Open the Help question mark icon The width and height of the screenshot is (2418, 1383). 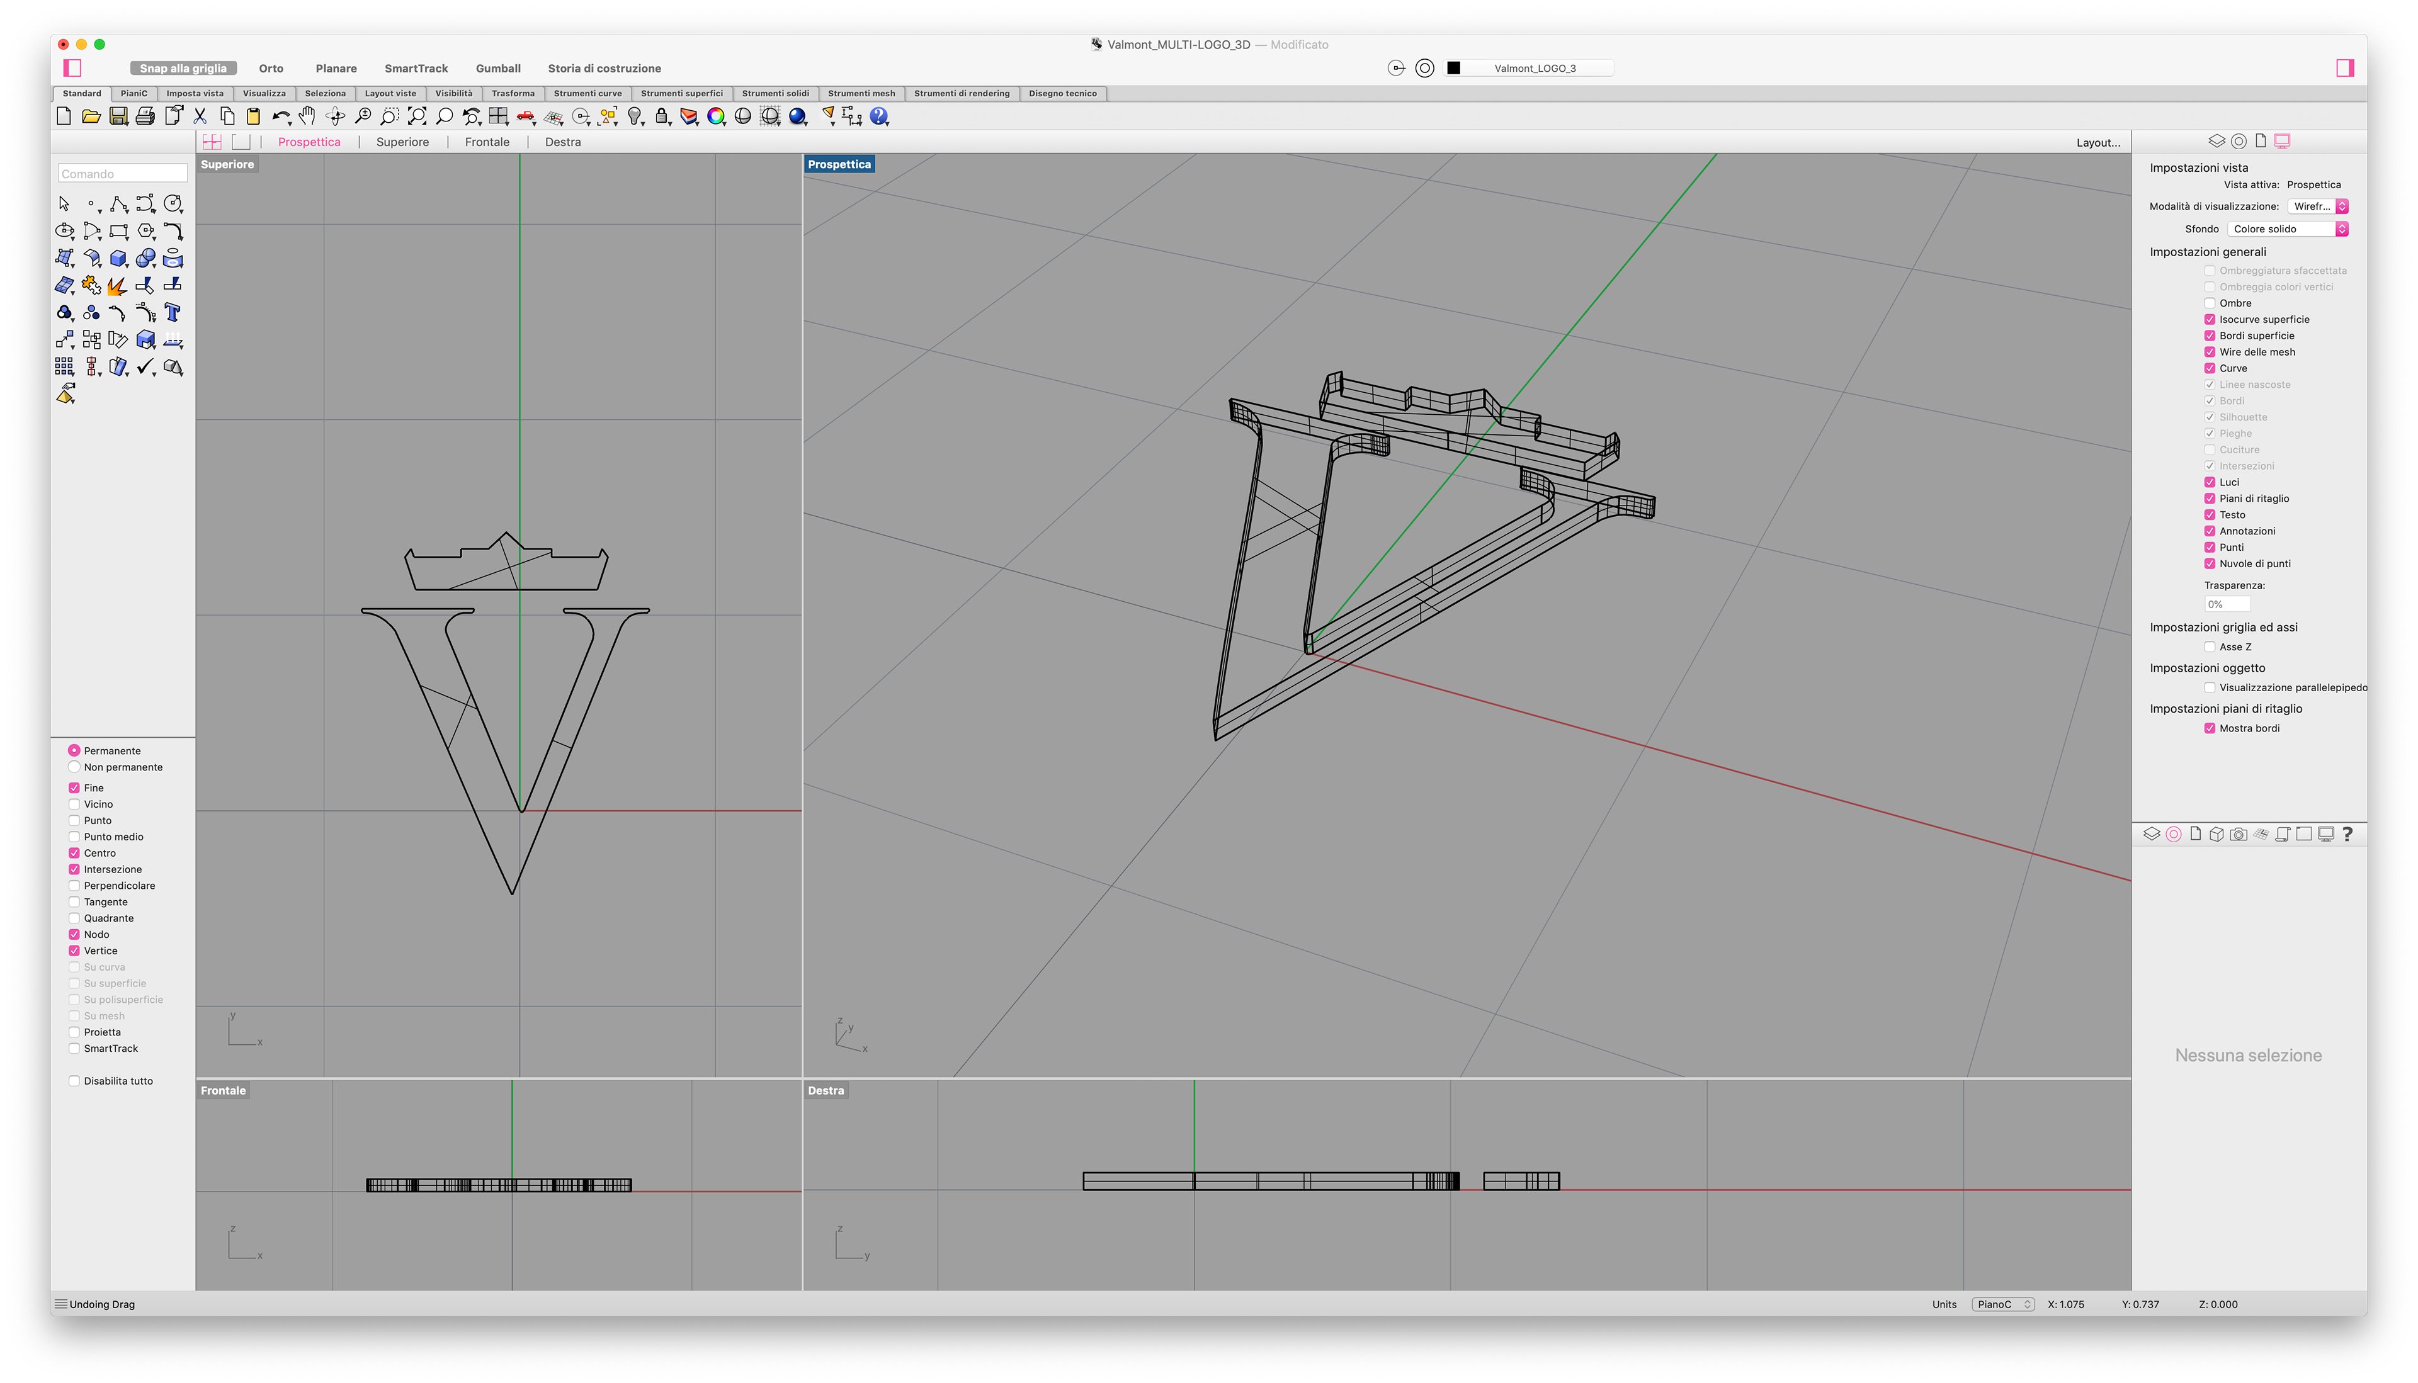[879, 116]
